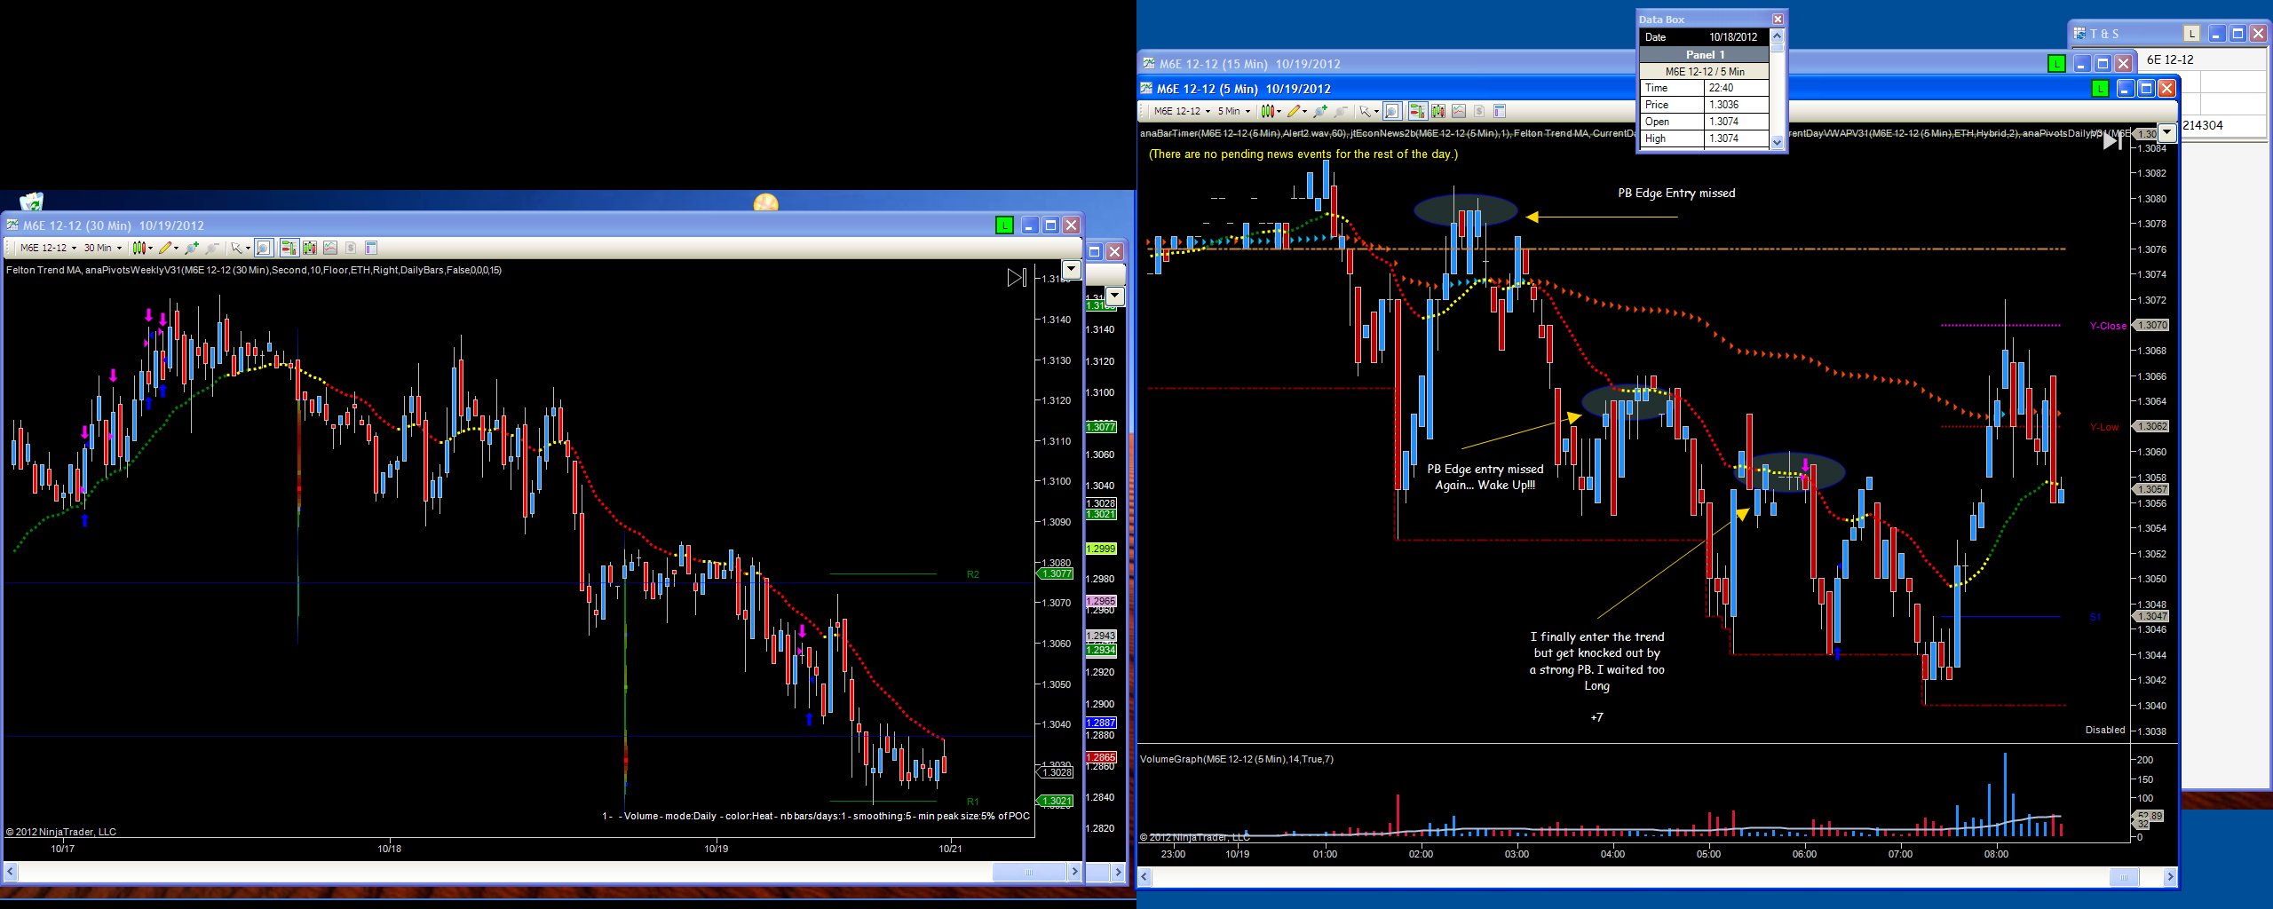This screenshot has height=909, width=2273.
Task: Jump to latest bar arrow in 30 Min chart
Action: pos(1017,278)
